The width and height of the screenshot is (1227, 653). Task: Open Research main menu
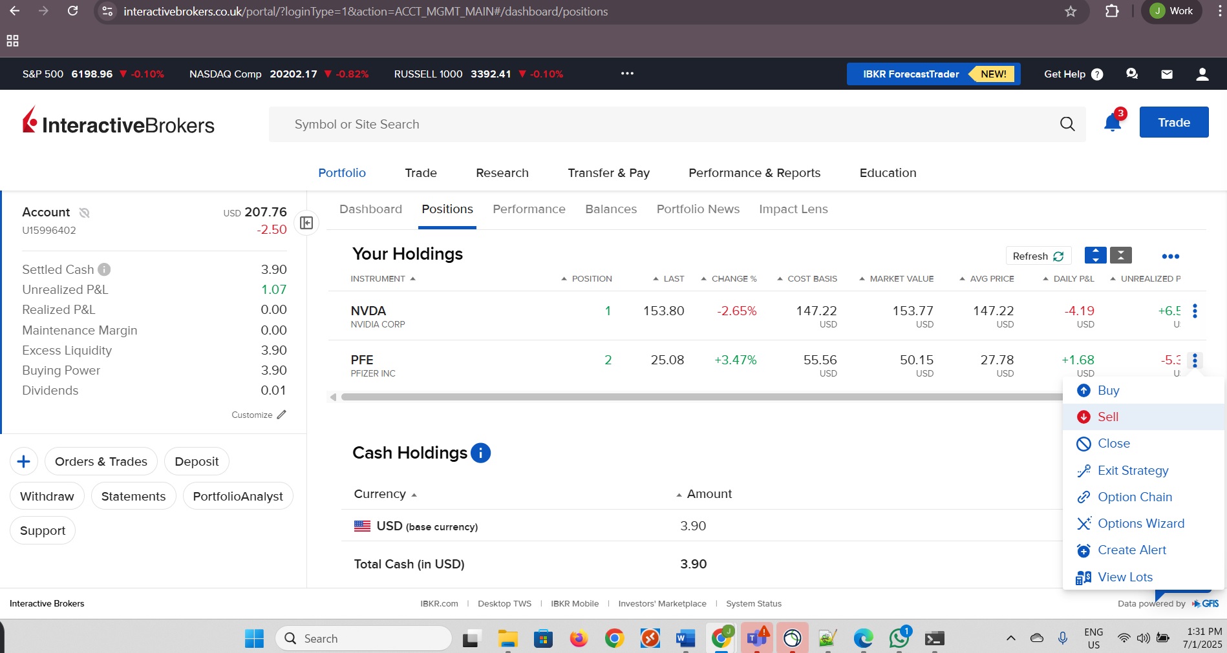tap(502, 173)
